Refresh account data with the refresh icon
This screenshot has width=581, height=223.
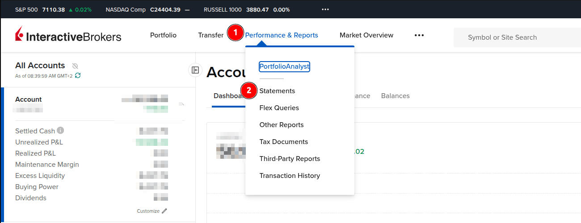pyautogui.click(x=78, y=75)
